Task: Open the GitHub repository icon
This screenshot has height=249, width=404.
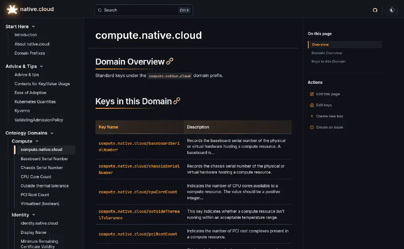Action: (x=375, y=10)
